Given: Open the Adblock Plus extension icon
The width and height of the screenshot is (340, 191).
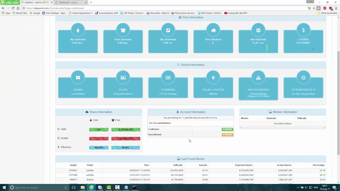Looking at the screenshot, I should pyautogui.click(x=325, y=8).
